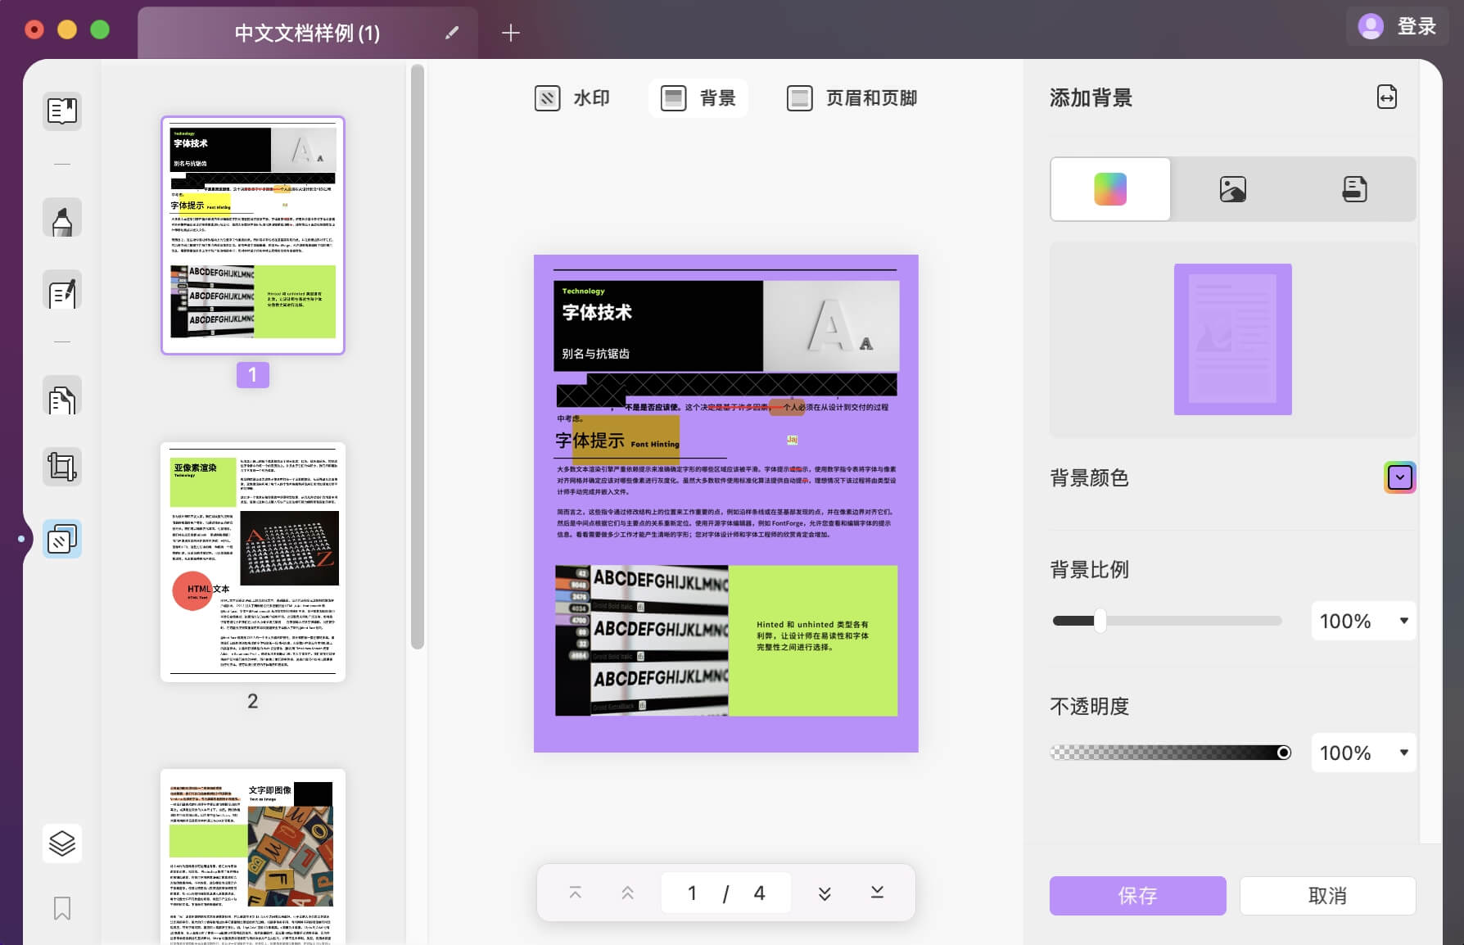The image size is (1464, 945).
Task: Click the 字体提示 heading in document
Action: (590, 441)
